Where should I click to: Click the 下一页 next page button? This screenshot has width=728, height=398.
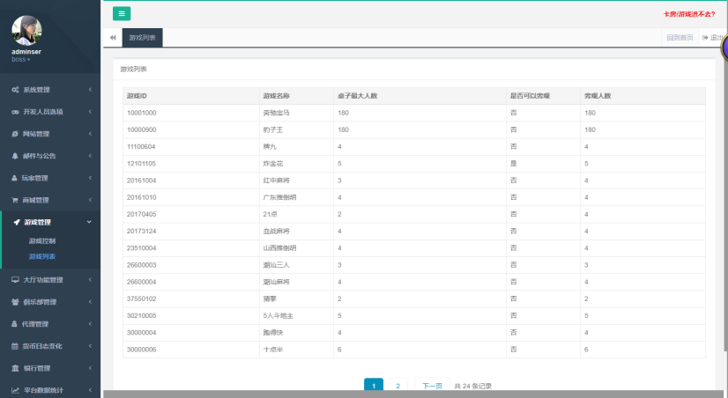431,386
